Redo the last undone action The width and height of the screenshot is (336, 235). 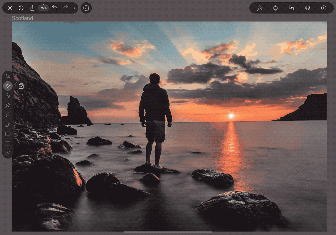point(65,8)
